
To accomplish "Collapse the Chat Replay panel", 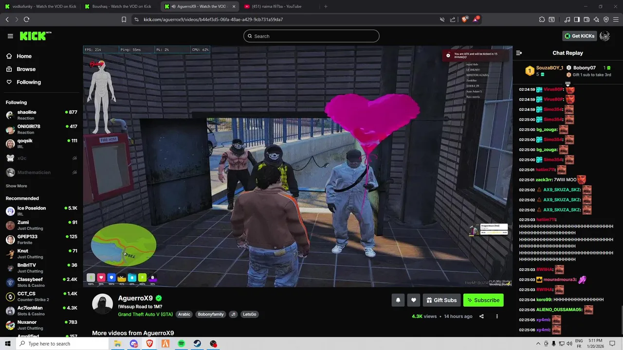I will (x=519, y=53).
